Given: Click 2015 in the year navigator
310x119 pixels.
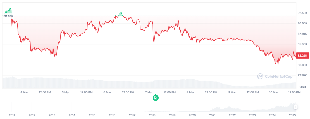Looking at the screenshot, I should (92, 115).
